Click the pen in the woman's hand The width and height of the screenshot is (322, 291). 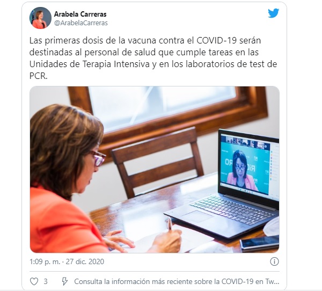coord(169,224)
